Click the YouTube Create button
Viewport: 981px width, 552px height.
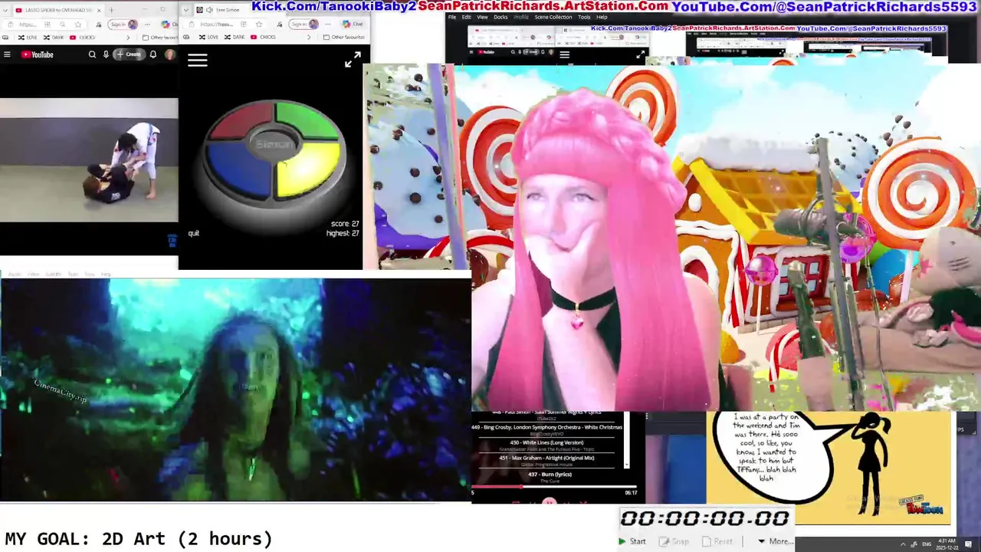[x=129, y=54]
